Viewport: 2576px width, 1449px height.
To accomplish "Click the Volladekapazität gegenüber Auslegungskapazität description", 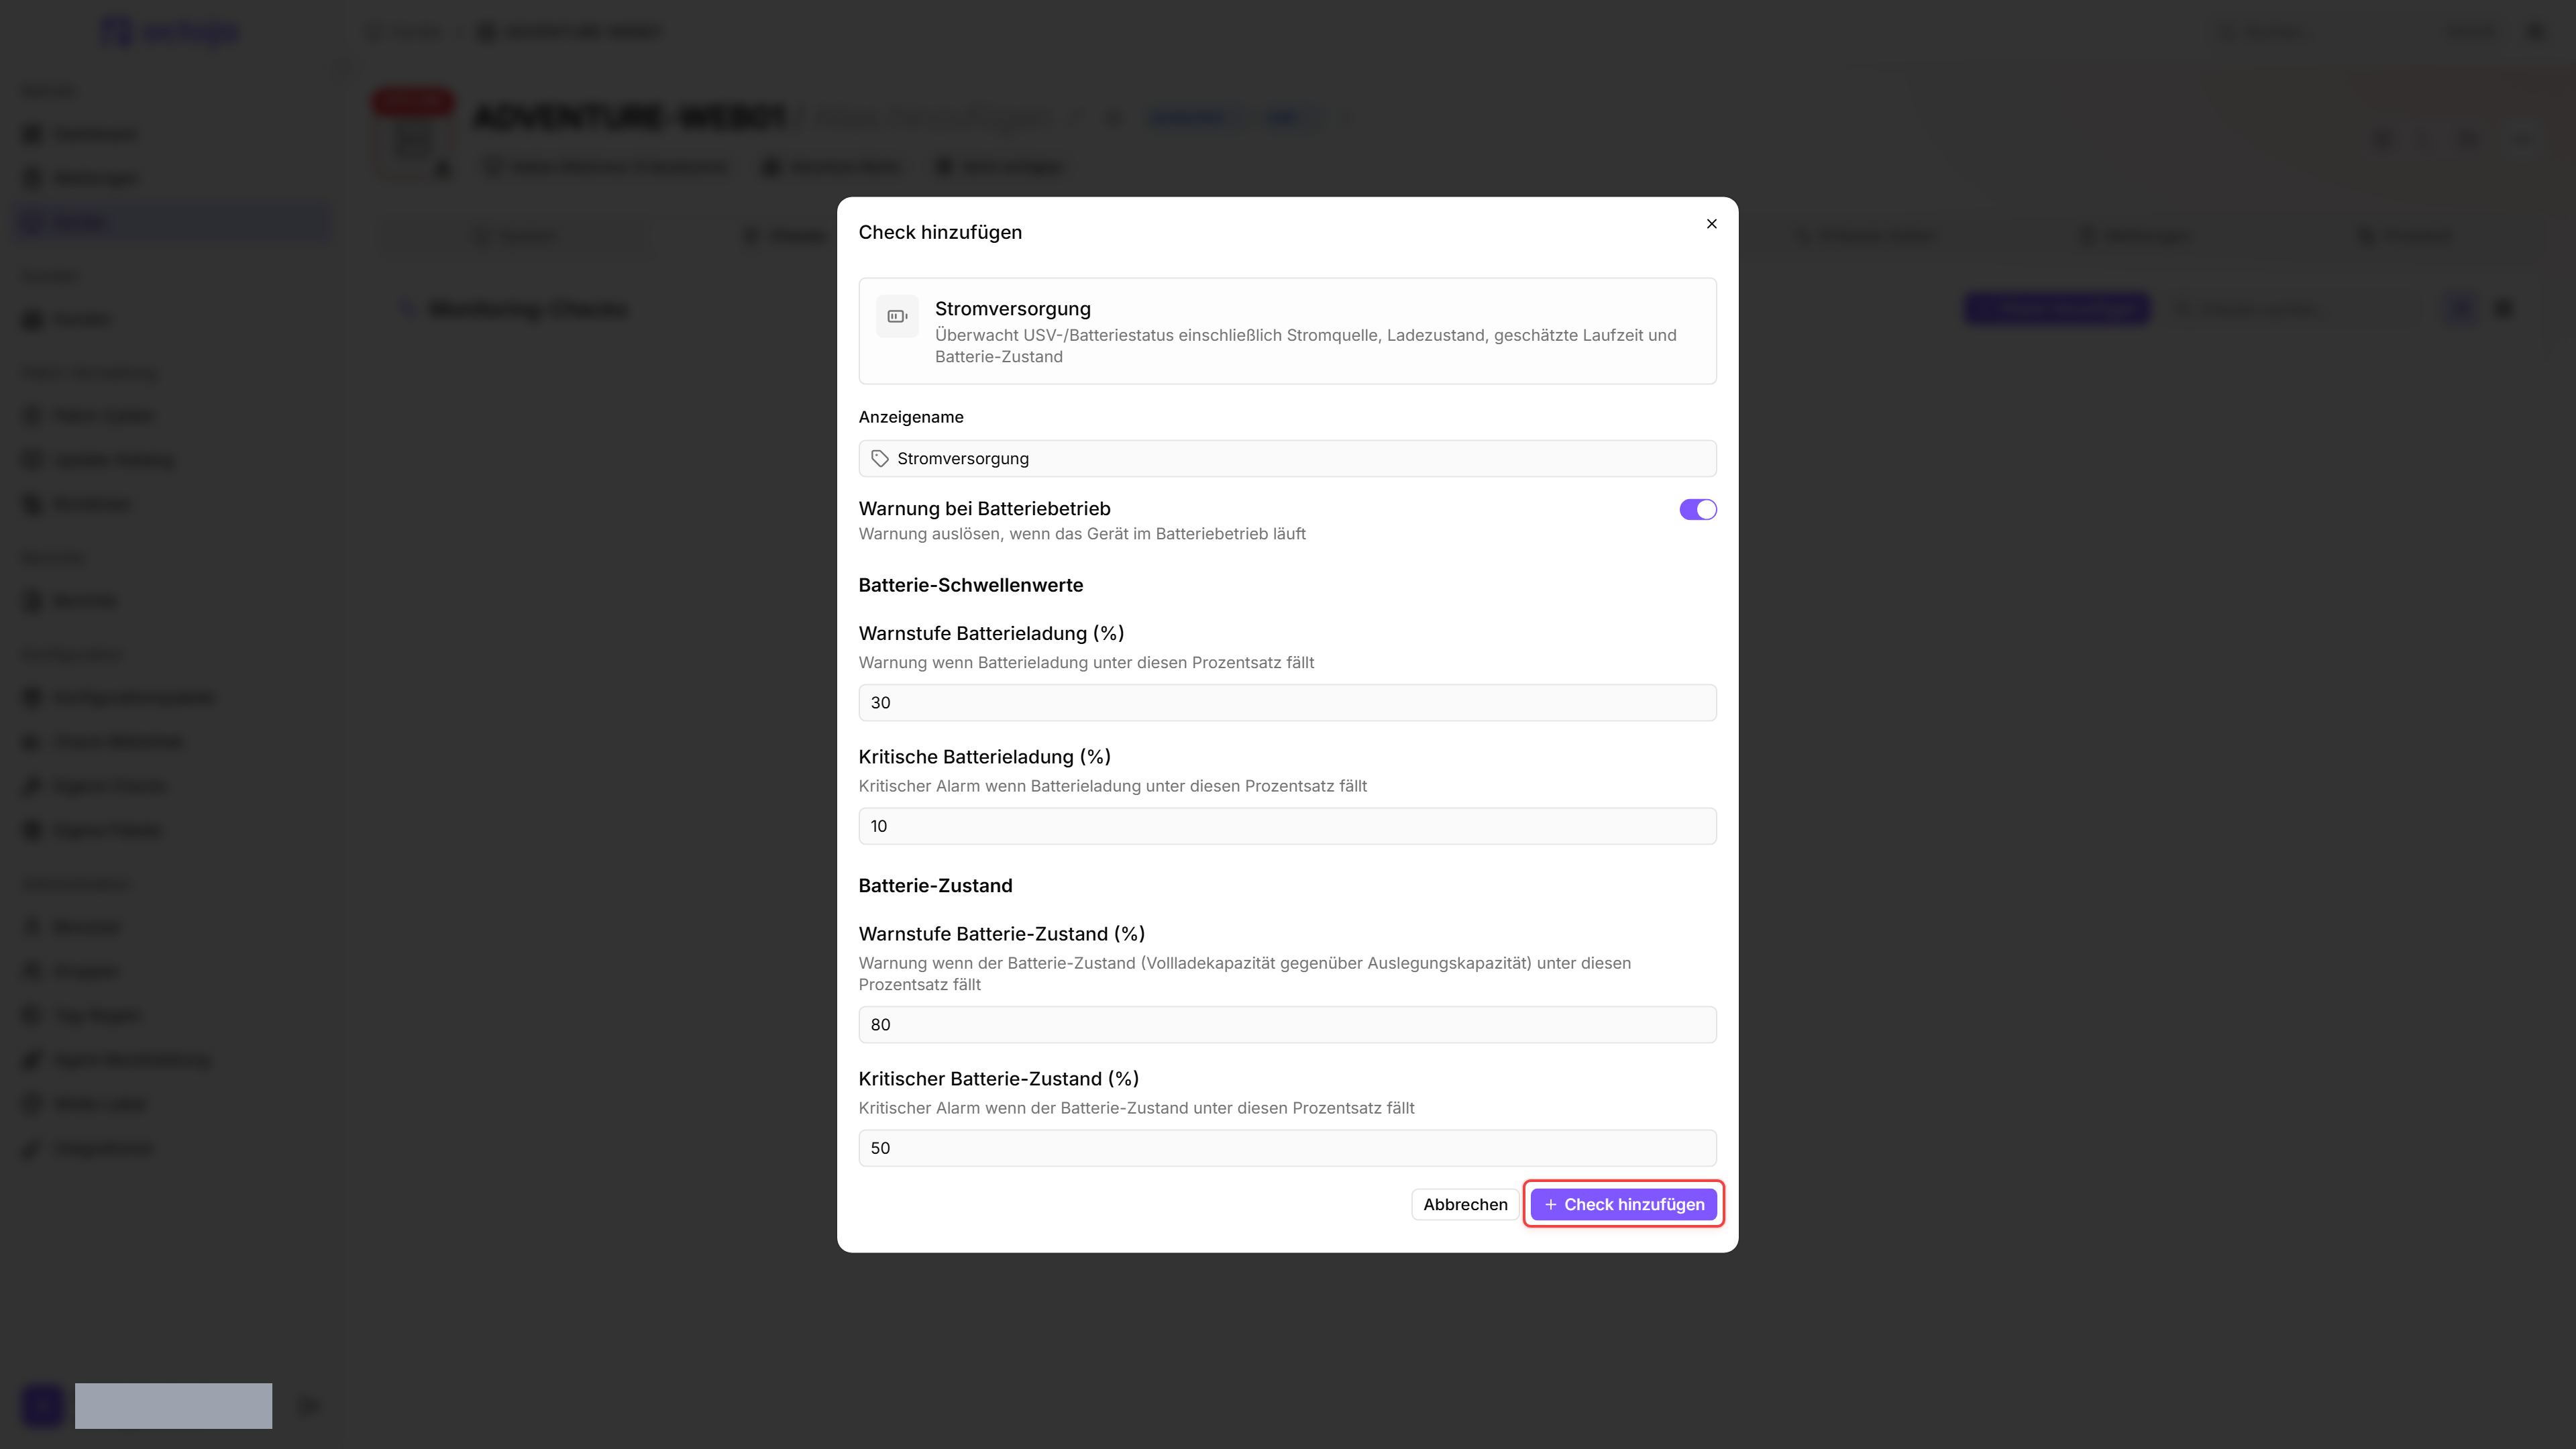I will point(1244,974).
